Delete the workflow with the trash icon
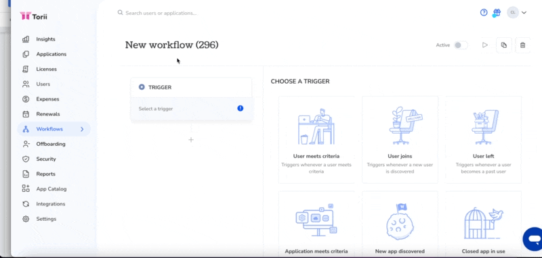The image size is (542, 258). point(522,45)
